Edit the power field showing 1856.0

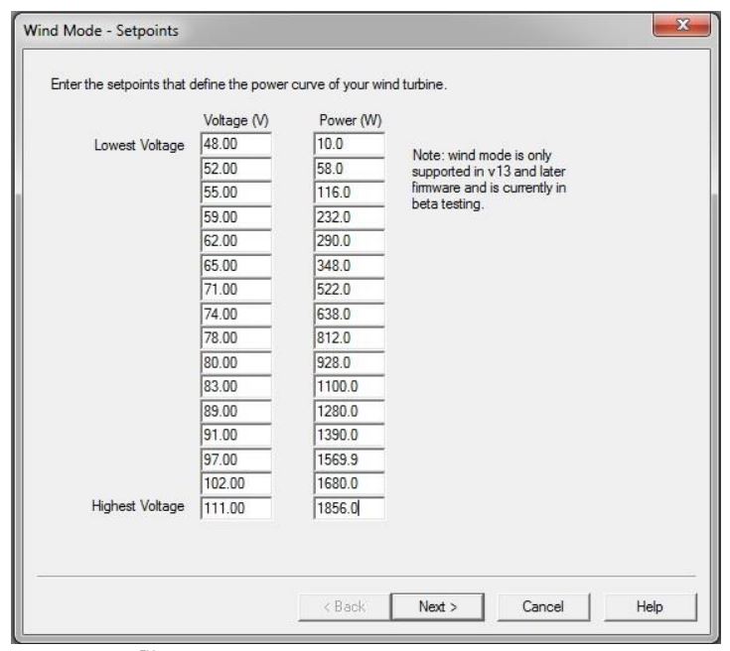point(348,510)
